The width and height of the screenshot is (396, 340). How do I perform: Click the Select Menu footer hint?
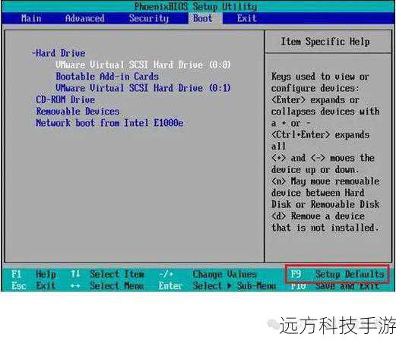tap(117, 285)
